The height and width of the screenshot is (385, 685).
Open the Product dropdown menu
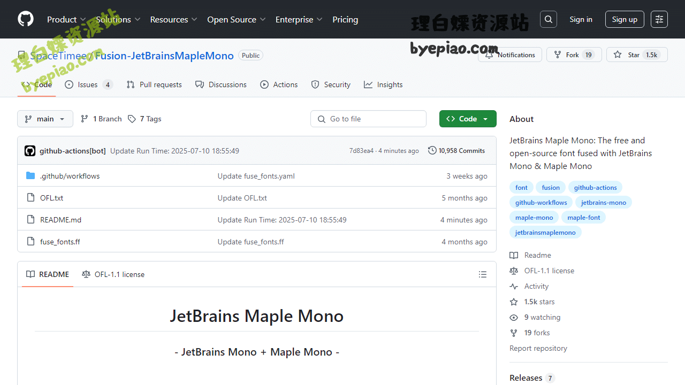(67, 19)
